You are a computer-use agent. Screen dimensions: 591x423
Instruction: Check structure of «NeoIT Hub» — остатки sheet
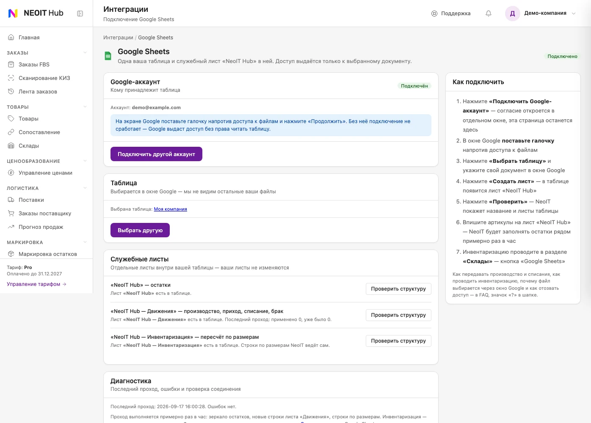point(398,289)
